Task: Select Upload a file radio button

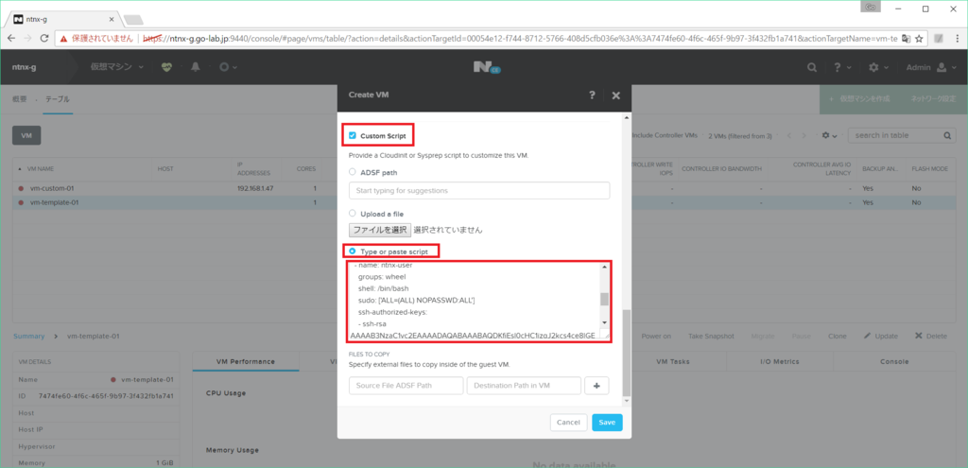Action: pos(353,213)
